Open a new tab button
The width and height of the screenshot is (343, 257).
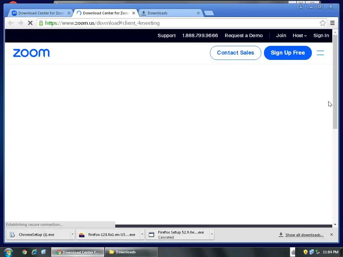tap(209, 13)
